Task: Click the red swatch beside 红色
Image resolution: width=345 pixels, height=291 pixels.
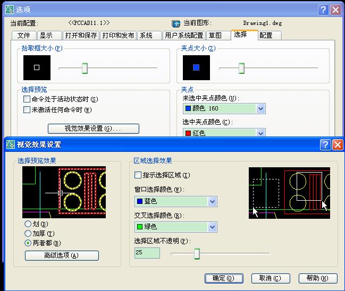Action: [x=188, y=133]
